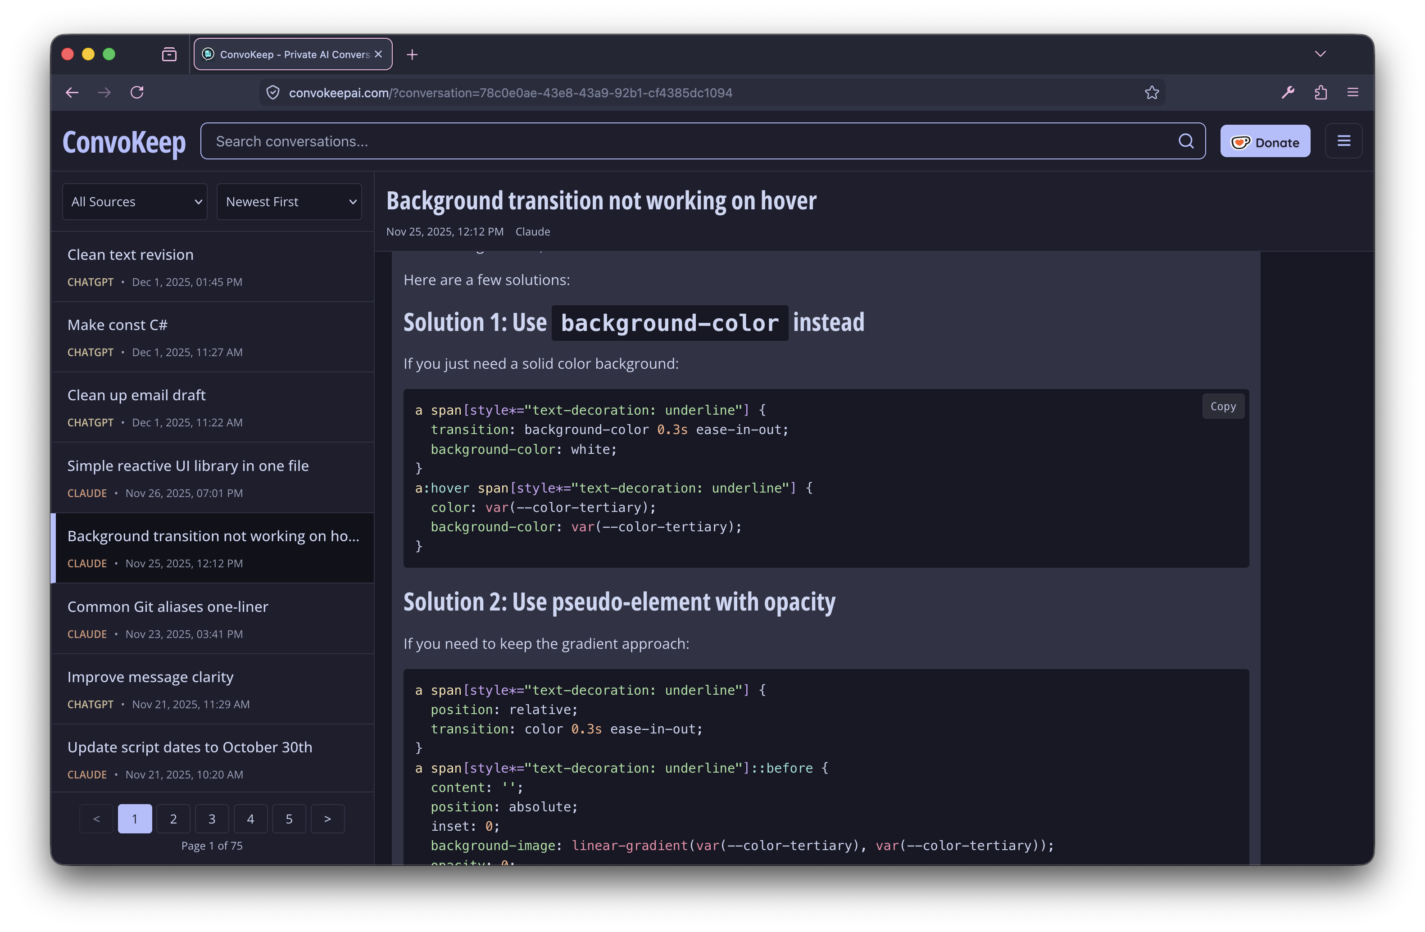Open the tab overview icon
Screen dimensions: 1425x932
169,54
